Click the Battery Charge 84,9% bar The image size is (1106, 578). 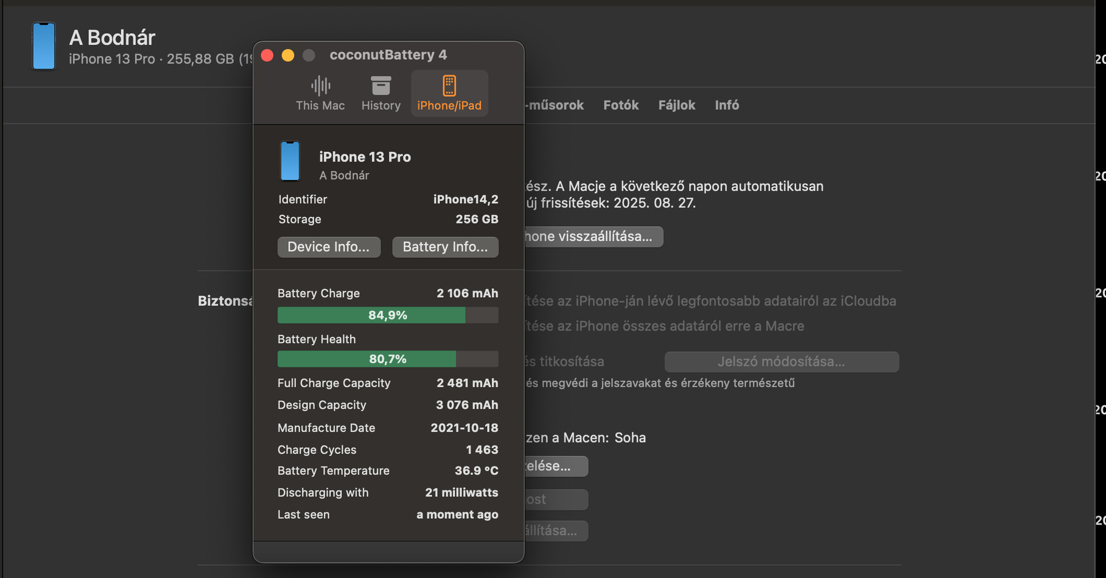388,315
